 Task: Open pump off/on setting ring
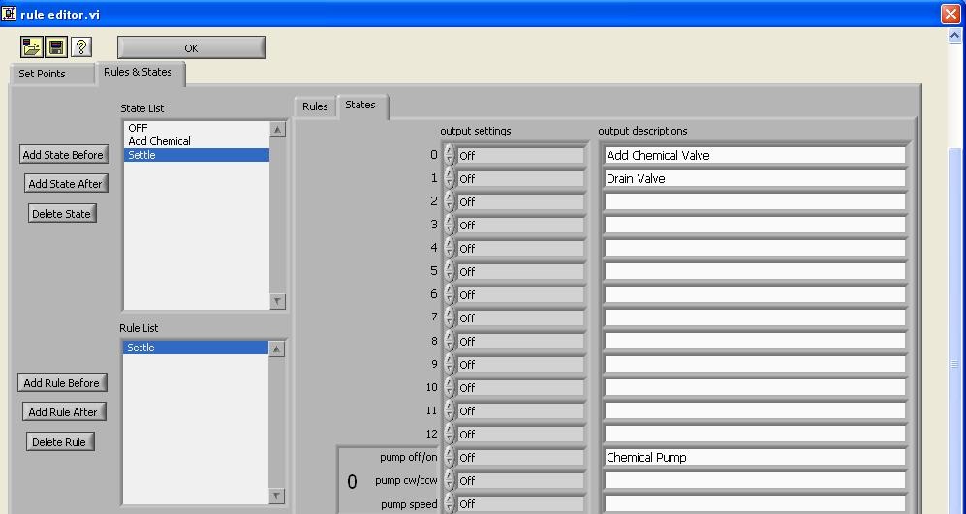click(x=520, y=457)
